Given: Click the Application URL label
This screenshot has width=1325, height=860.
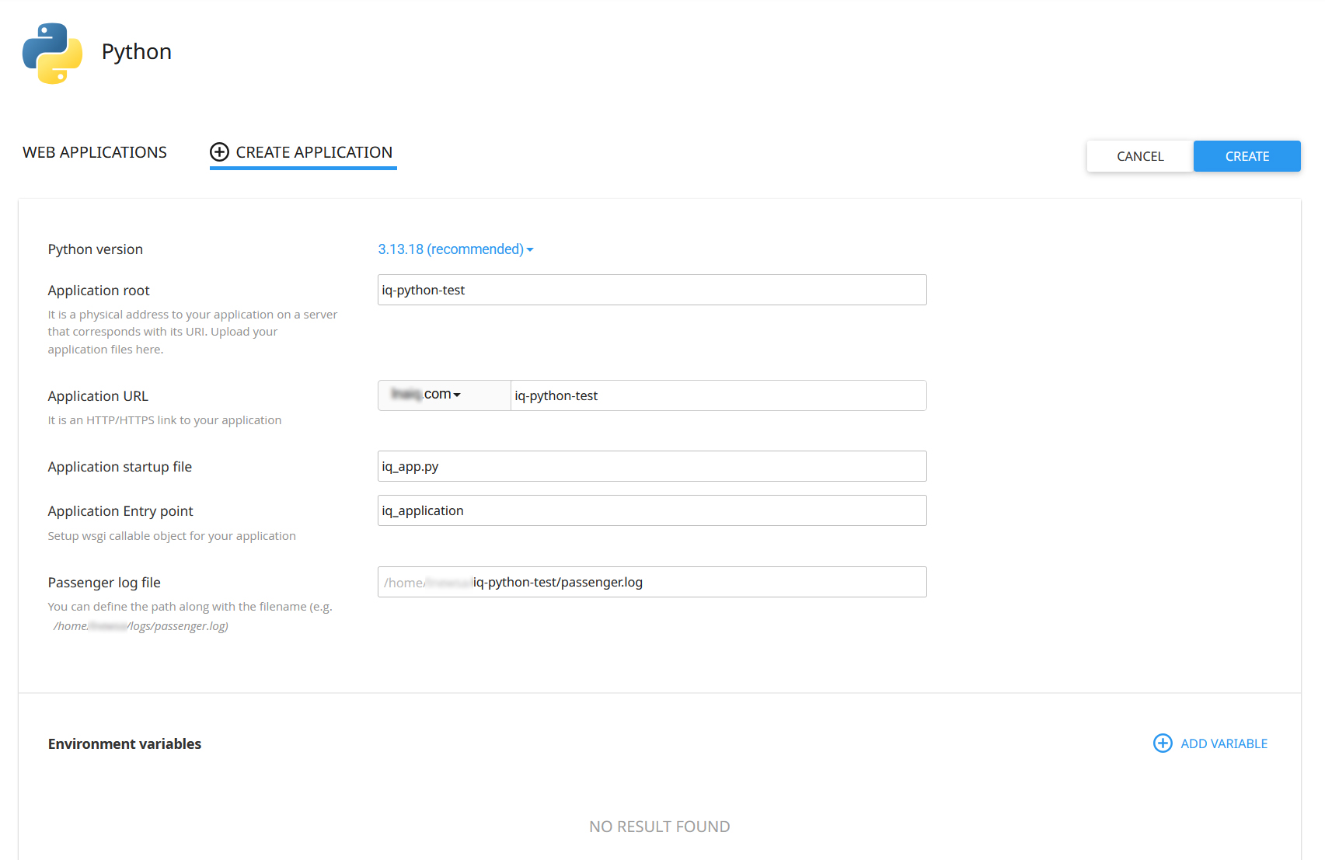Looking at the screenshot, I should (98, 396).
